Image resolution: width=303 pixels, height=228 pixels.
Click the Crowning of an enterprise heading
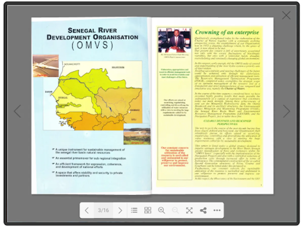click(x=227, y=32)
